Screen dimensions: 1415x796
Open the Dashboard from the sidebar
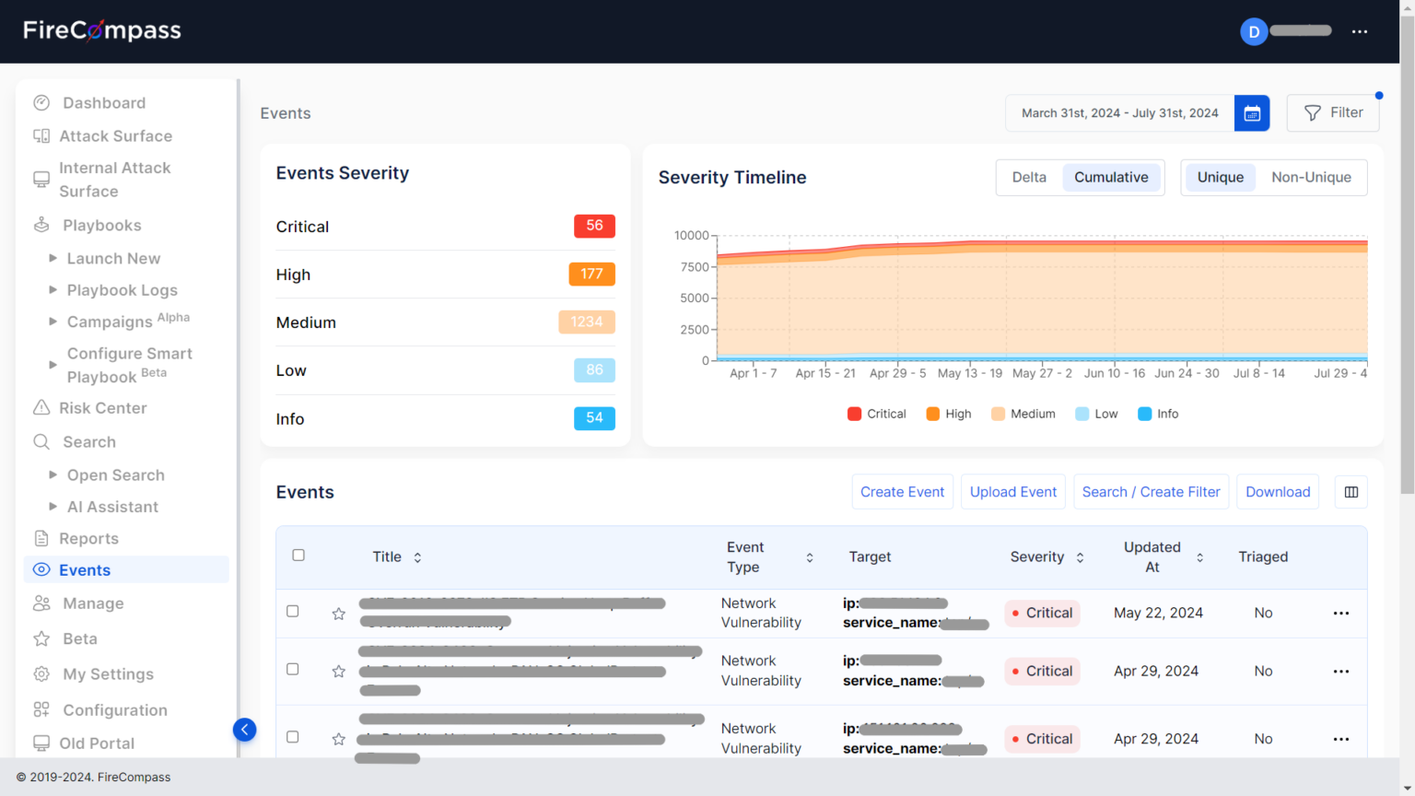coord(102,102)
